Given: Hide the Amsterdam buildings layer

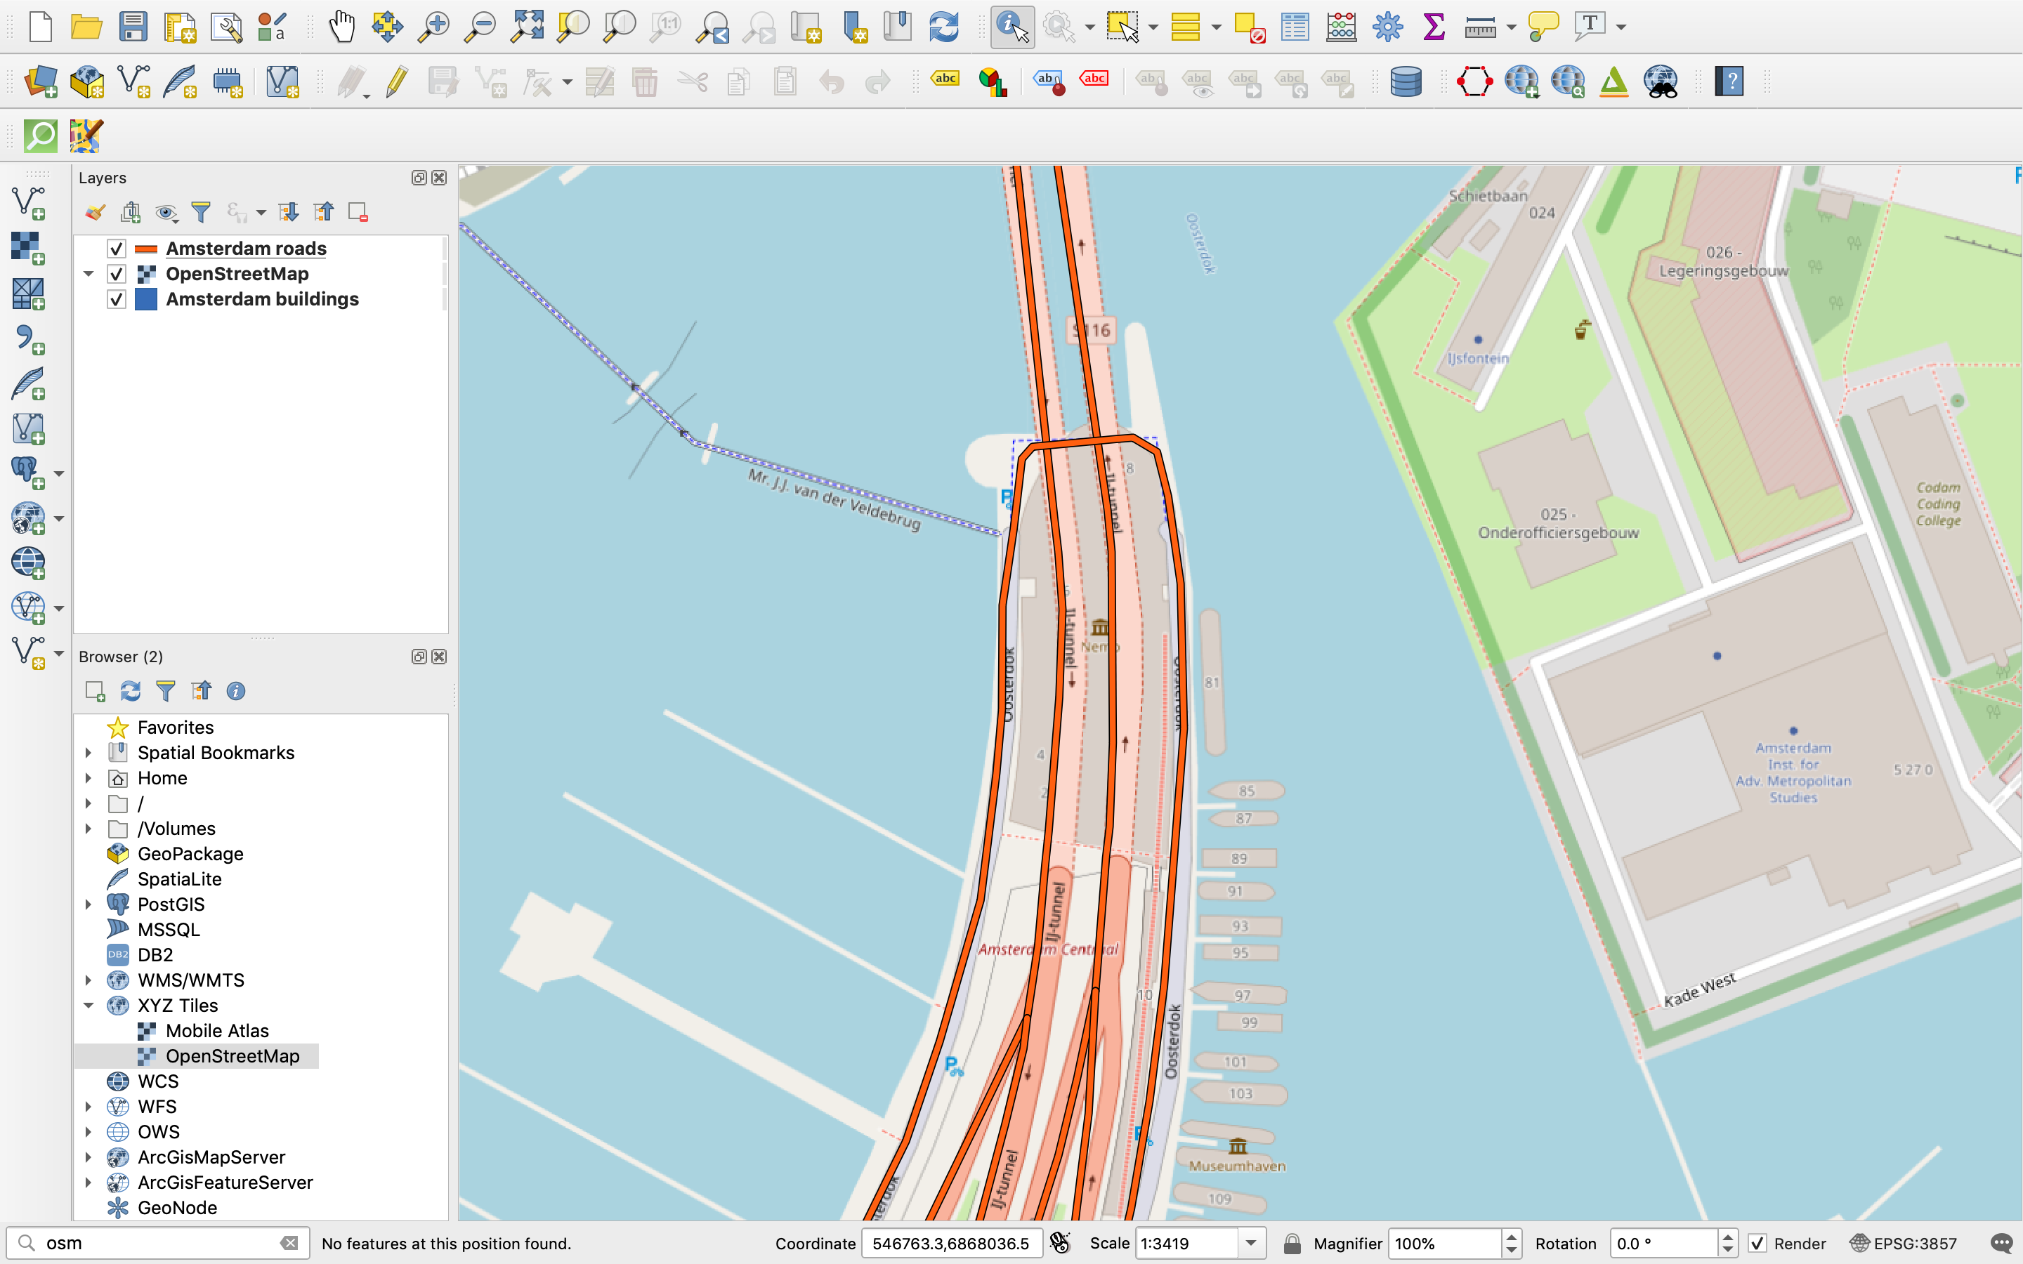Looking at the screenshot, I should pos(116,299).
